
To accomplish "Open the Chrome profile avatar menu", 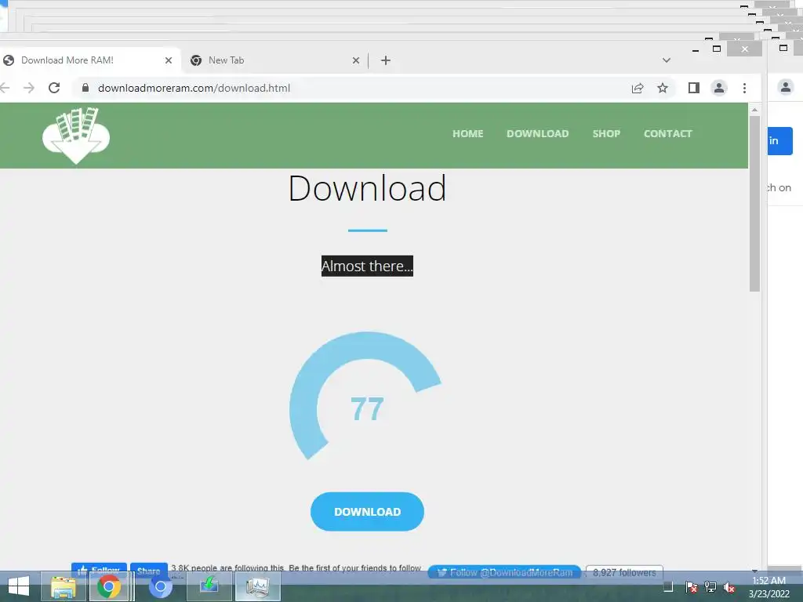I will coord(719,88).
